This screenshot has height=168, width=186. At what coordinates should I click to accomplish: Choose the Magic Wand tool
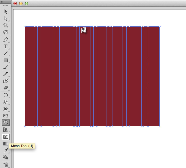(5, 25)
